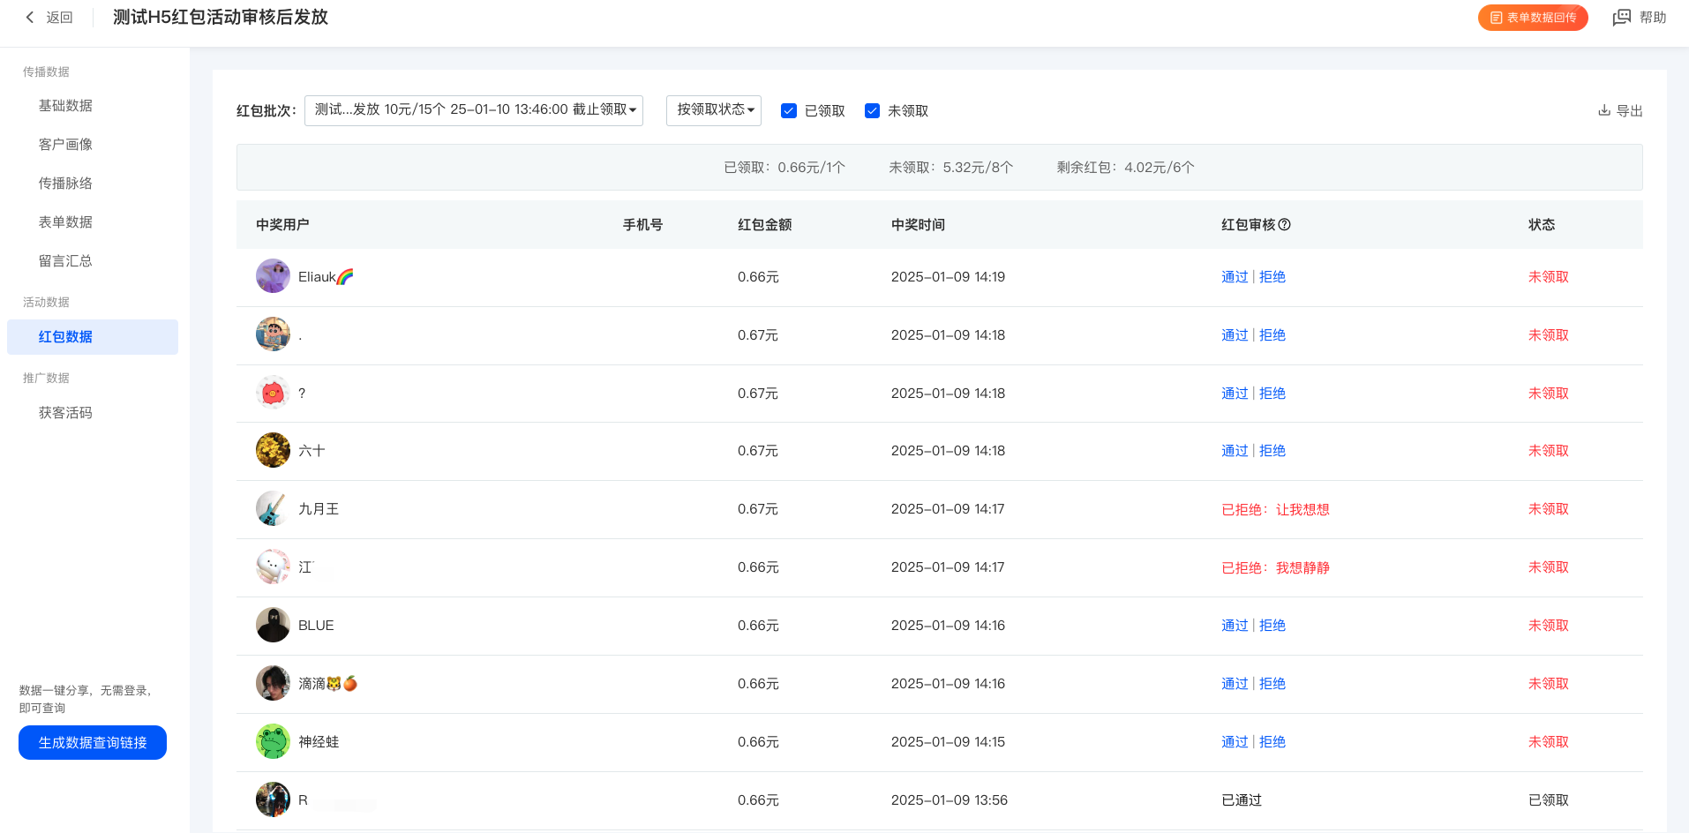Open the help chat icon
The height and width of the screenshot is (833, 1689).
click(1622, 18)
